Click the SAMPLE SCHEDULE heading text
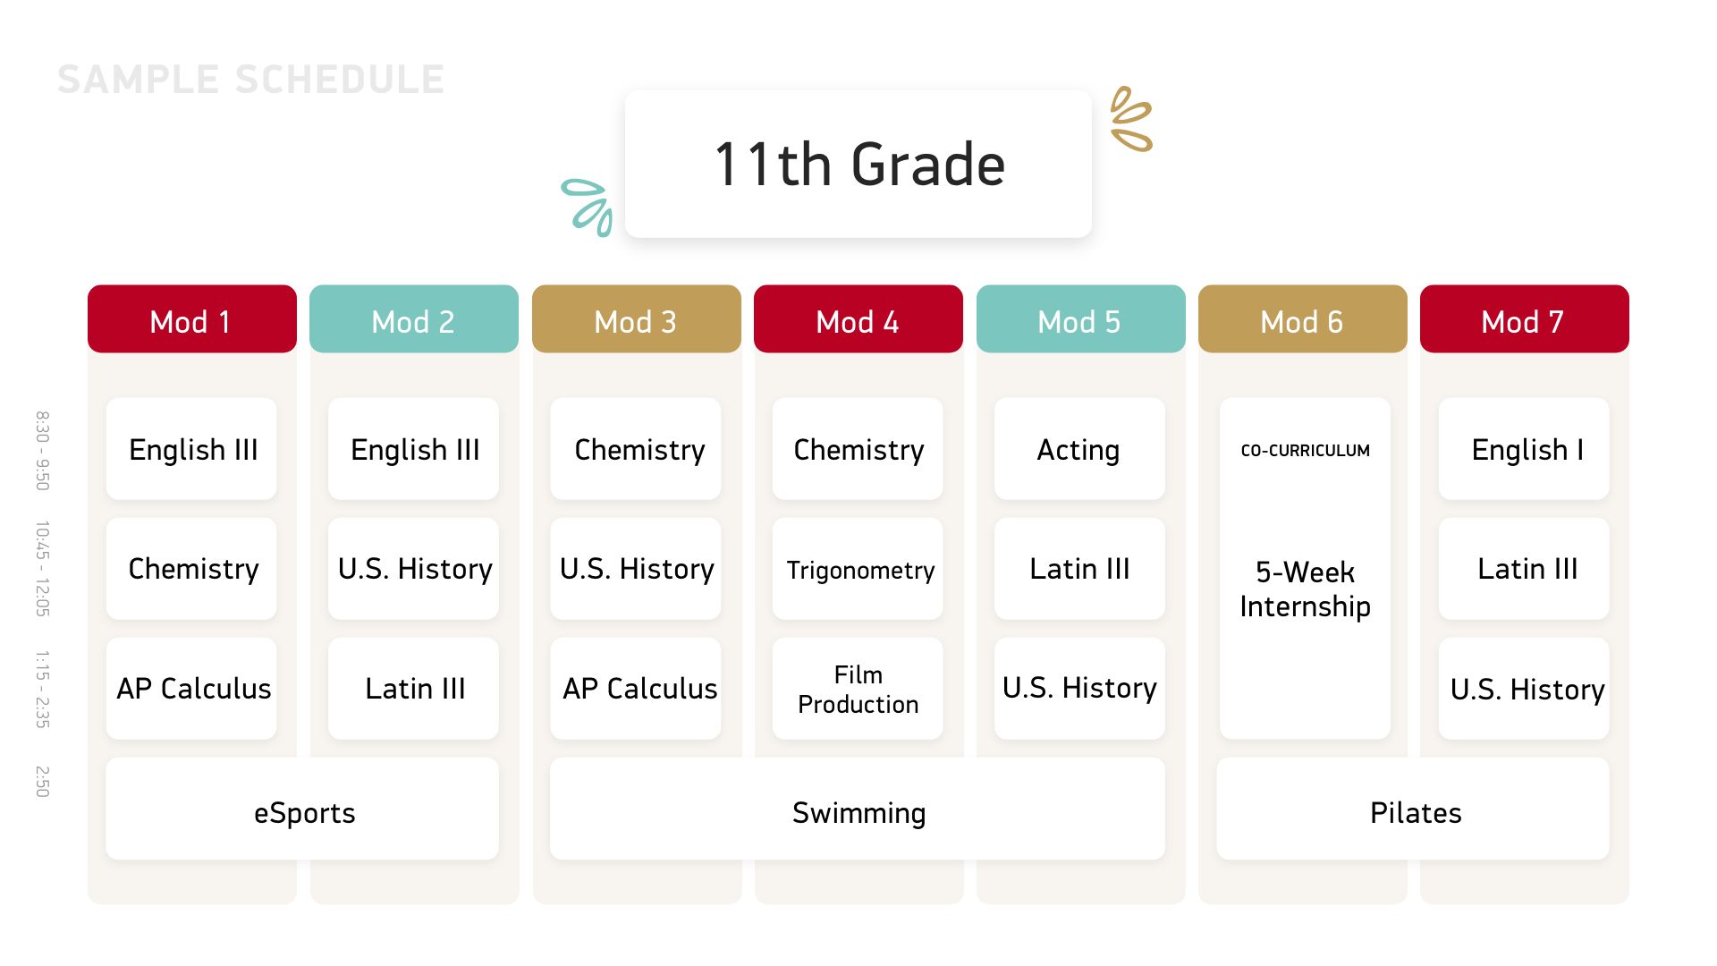The height and width of the screenshot is (966, 1717). tap(250, 80)
